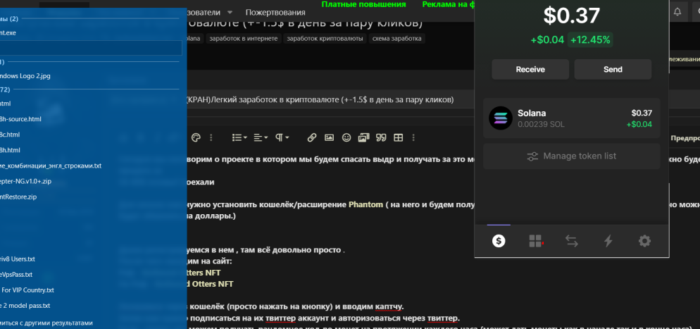Viewport: 700px width, 329px height.
Task: Open the Phantom swap arrows tab
Action: coord(571,241)
